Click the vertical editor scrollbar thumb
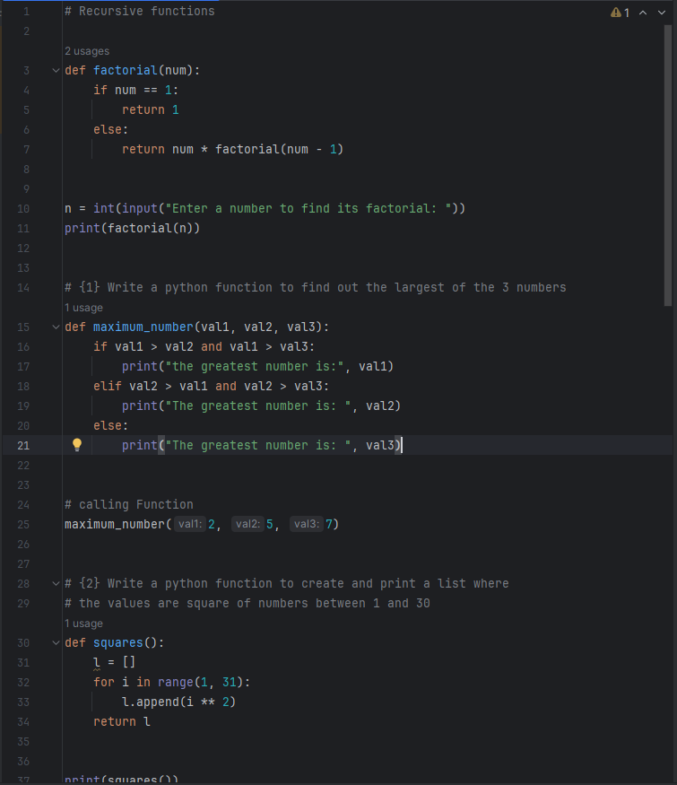The image size is (677, 785). click(x=667, y=165)
